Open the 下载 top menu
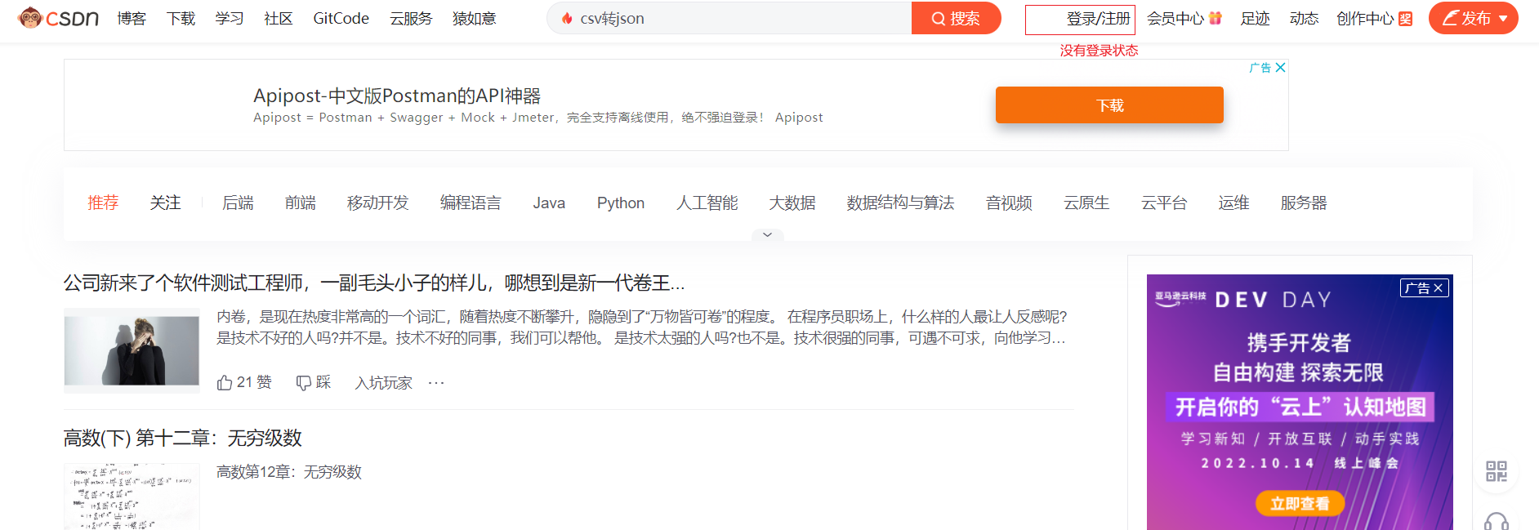 click(x=181, y=18)
